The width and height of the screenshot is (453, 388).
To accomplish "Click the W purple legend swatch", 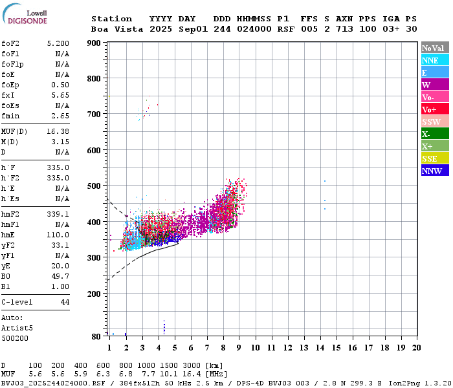I will (x=435, y=85).
